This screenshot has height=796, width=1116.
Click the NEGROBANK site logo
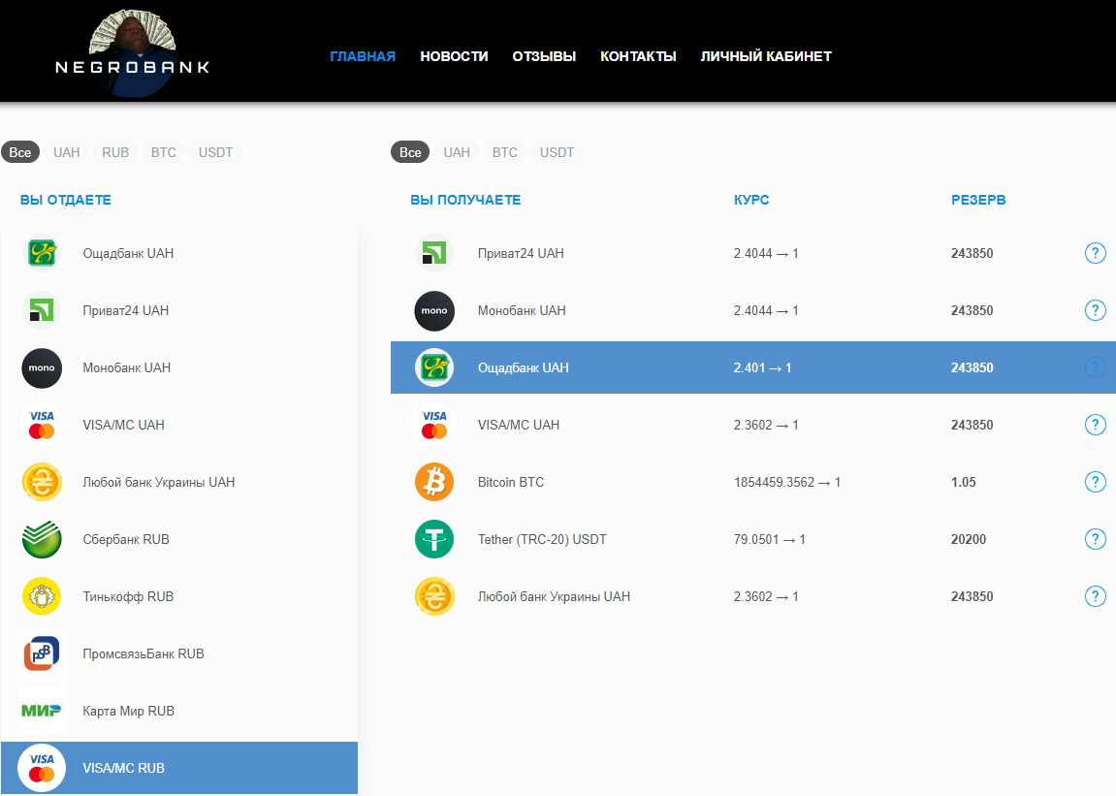(x=133, y=54)
